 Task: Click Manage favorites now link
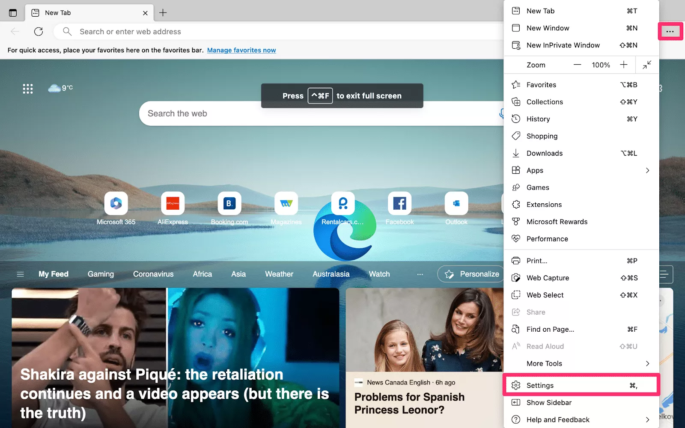click(x=241, y=50)
